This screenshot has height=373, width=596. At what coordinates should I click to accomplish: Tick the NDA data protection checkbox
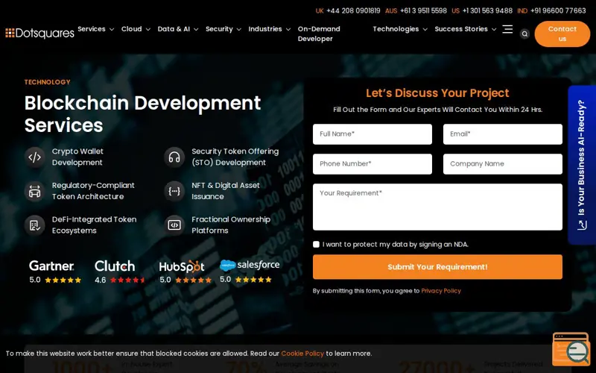(316, 245)
